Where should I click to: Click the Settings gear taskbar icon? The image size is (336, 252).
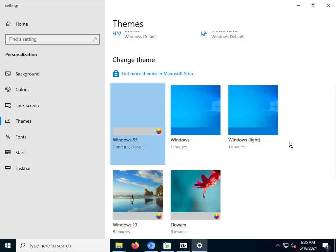pos(199,245)
